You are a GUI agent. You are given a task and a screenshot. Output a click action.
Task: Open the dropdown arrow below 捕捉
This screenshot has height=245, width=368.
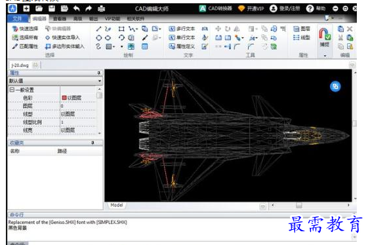[325, 56]
